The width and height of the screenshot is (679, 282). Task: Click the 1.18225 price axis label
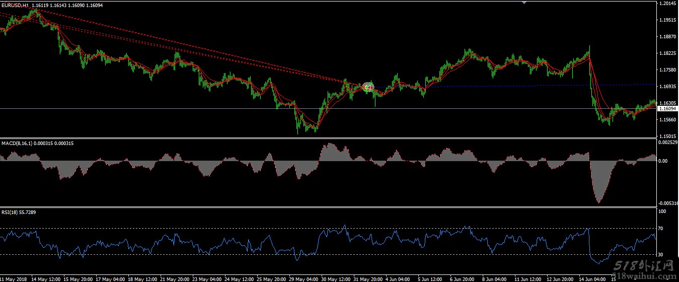click(x=668, y=53)
